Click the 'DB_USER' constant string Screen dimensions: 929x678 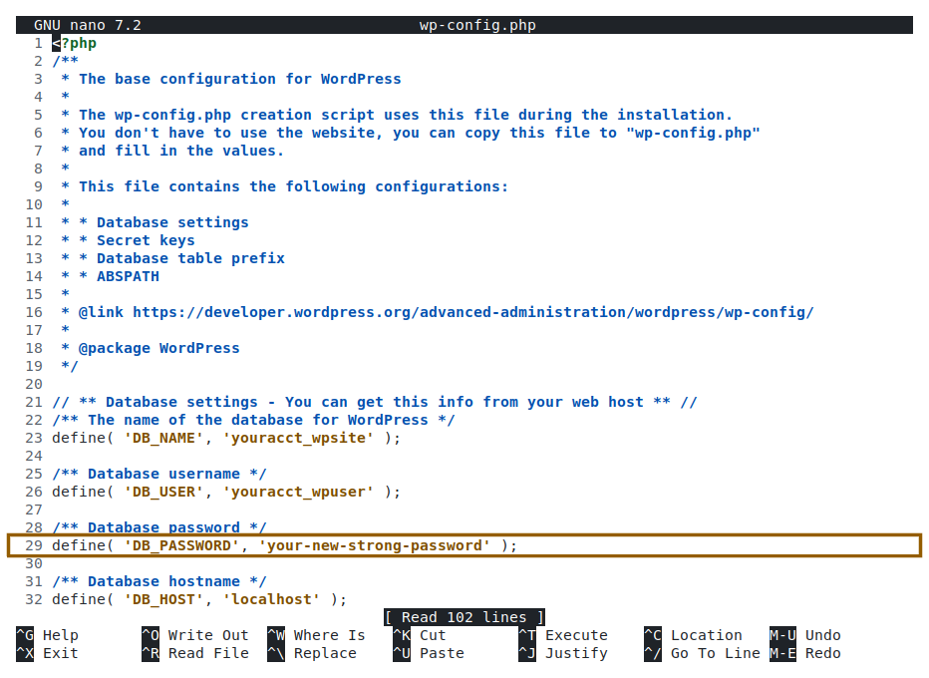[163, 492]
